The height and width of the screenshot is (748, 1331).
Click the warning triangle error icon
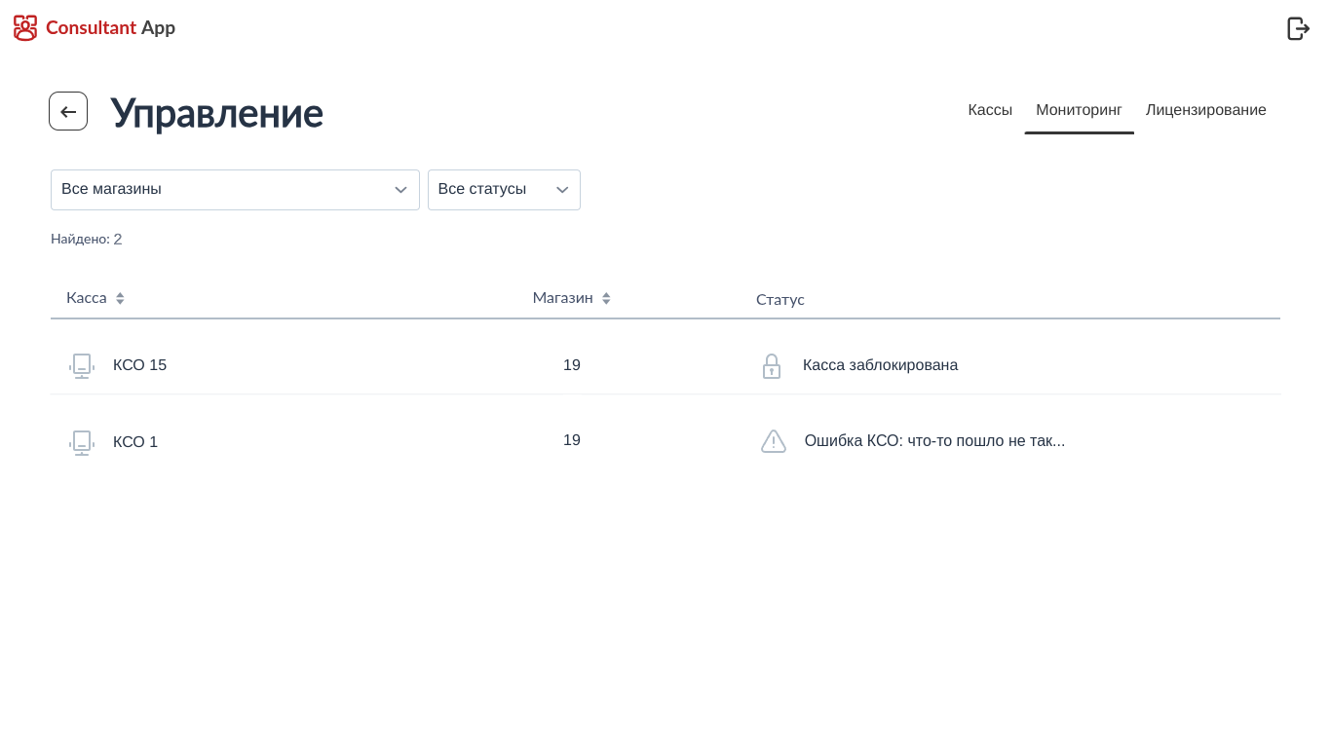click(773, 441)
